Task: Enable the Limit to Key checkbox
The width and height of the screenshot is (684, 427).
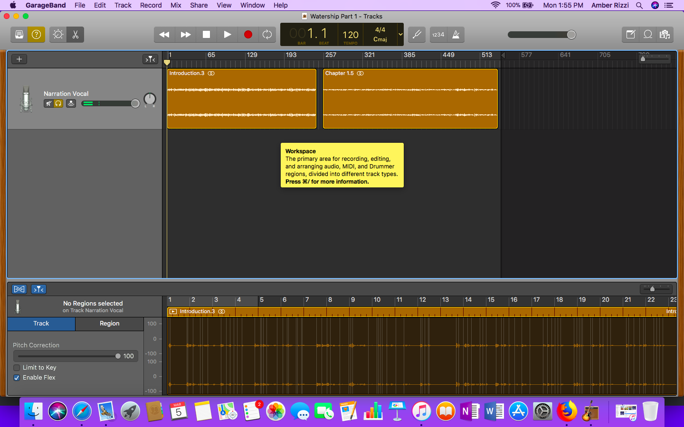Action: [17, 368]
